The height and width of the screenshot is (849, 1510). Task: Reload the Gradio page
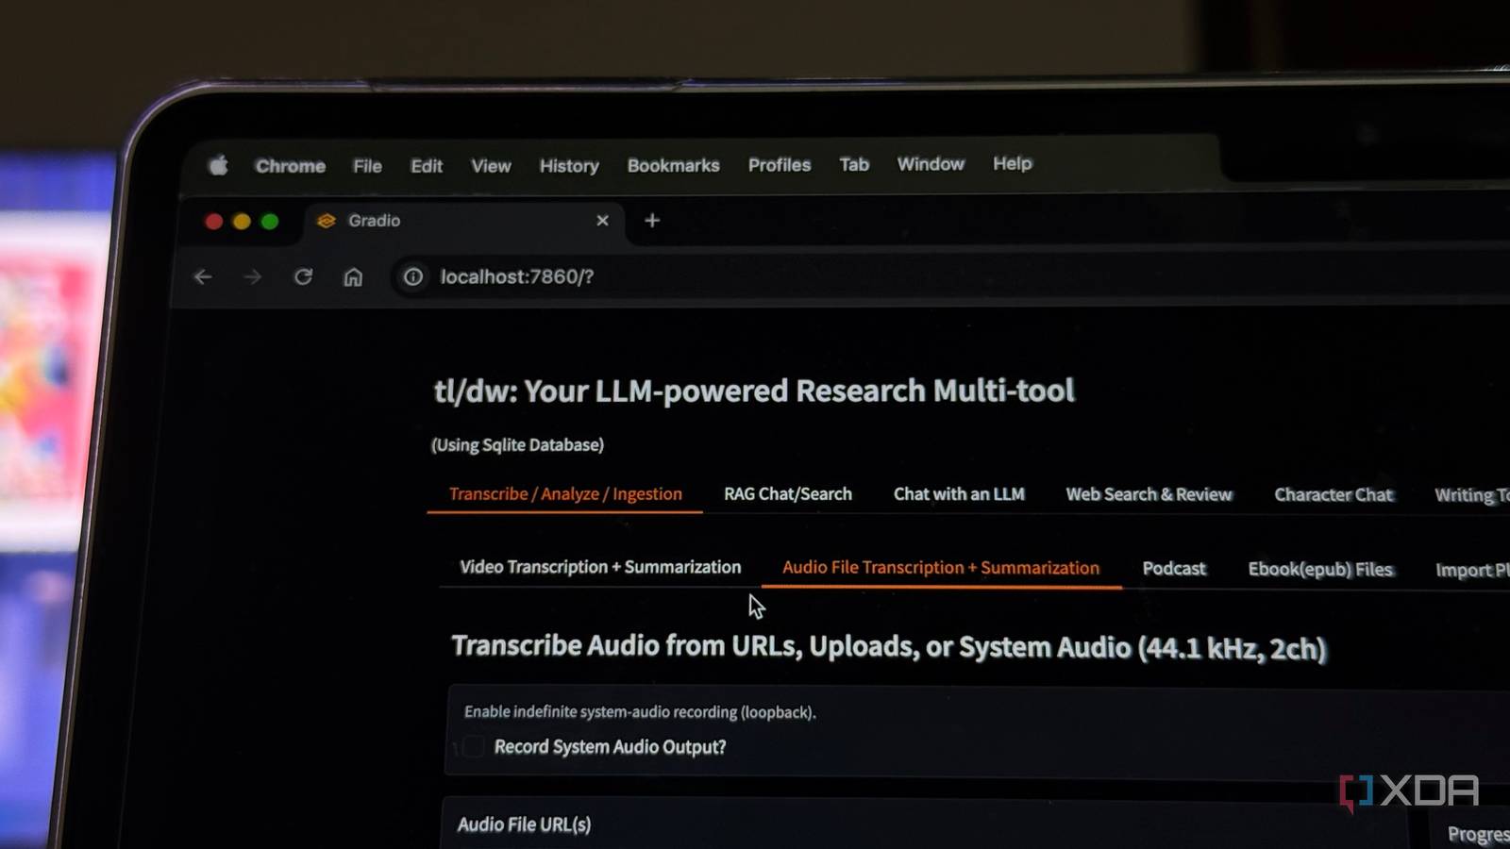pos(304,276)
